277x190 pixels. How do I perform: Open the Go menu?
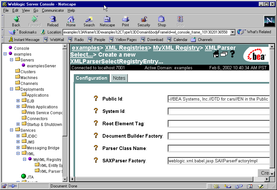(x=36, y=10)
